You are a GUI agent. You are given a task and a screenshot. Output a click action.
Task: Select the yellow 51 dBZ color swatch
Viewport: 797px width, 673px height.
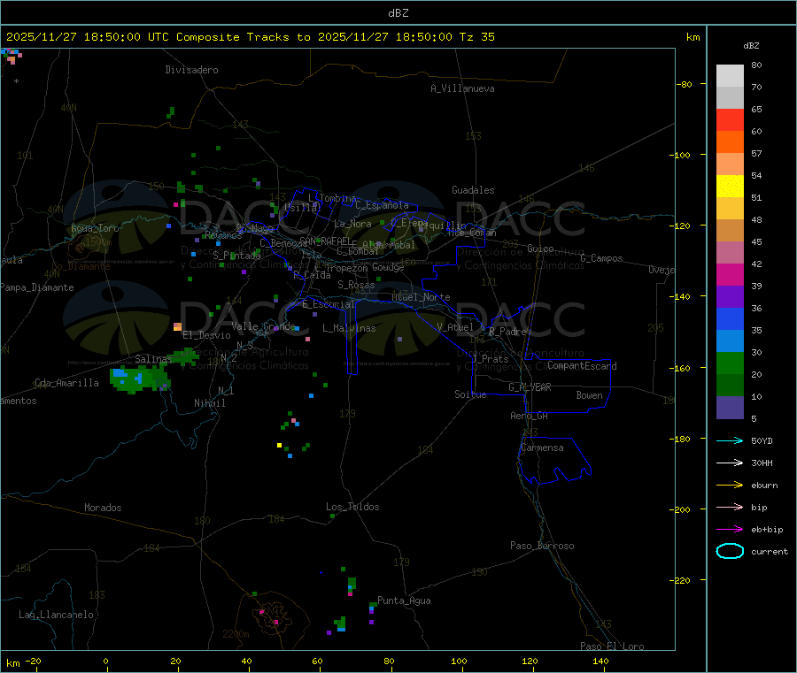[x=730, y=187]
